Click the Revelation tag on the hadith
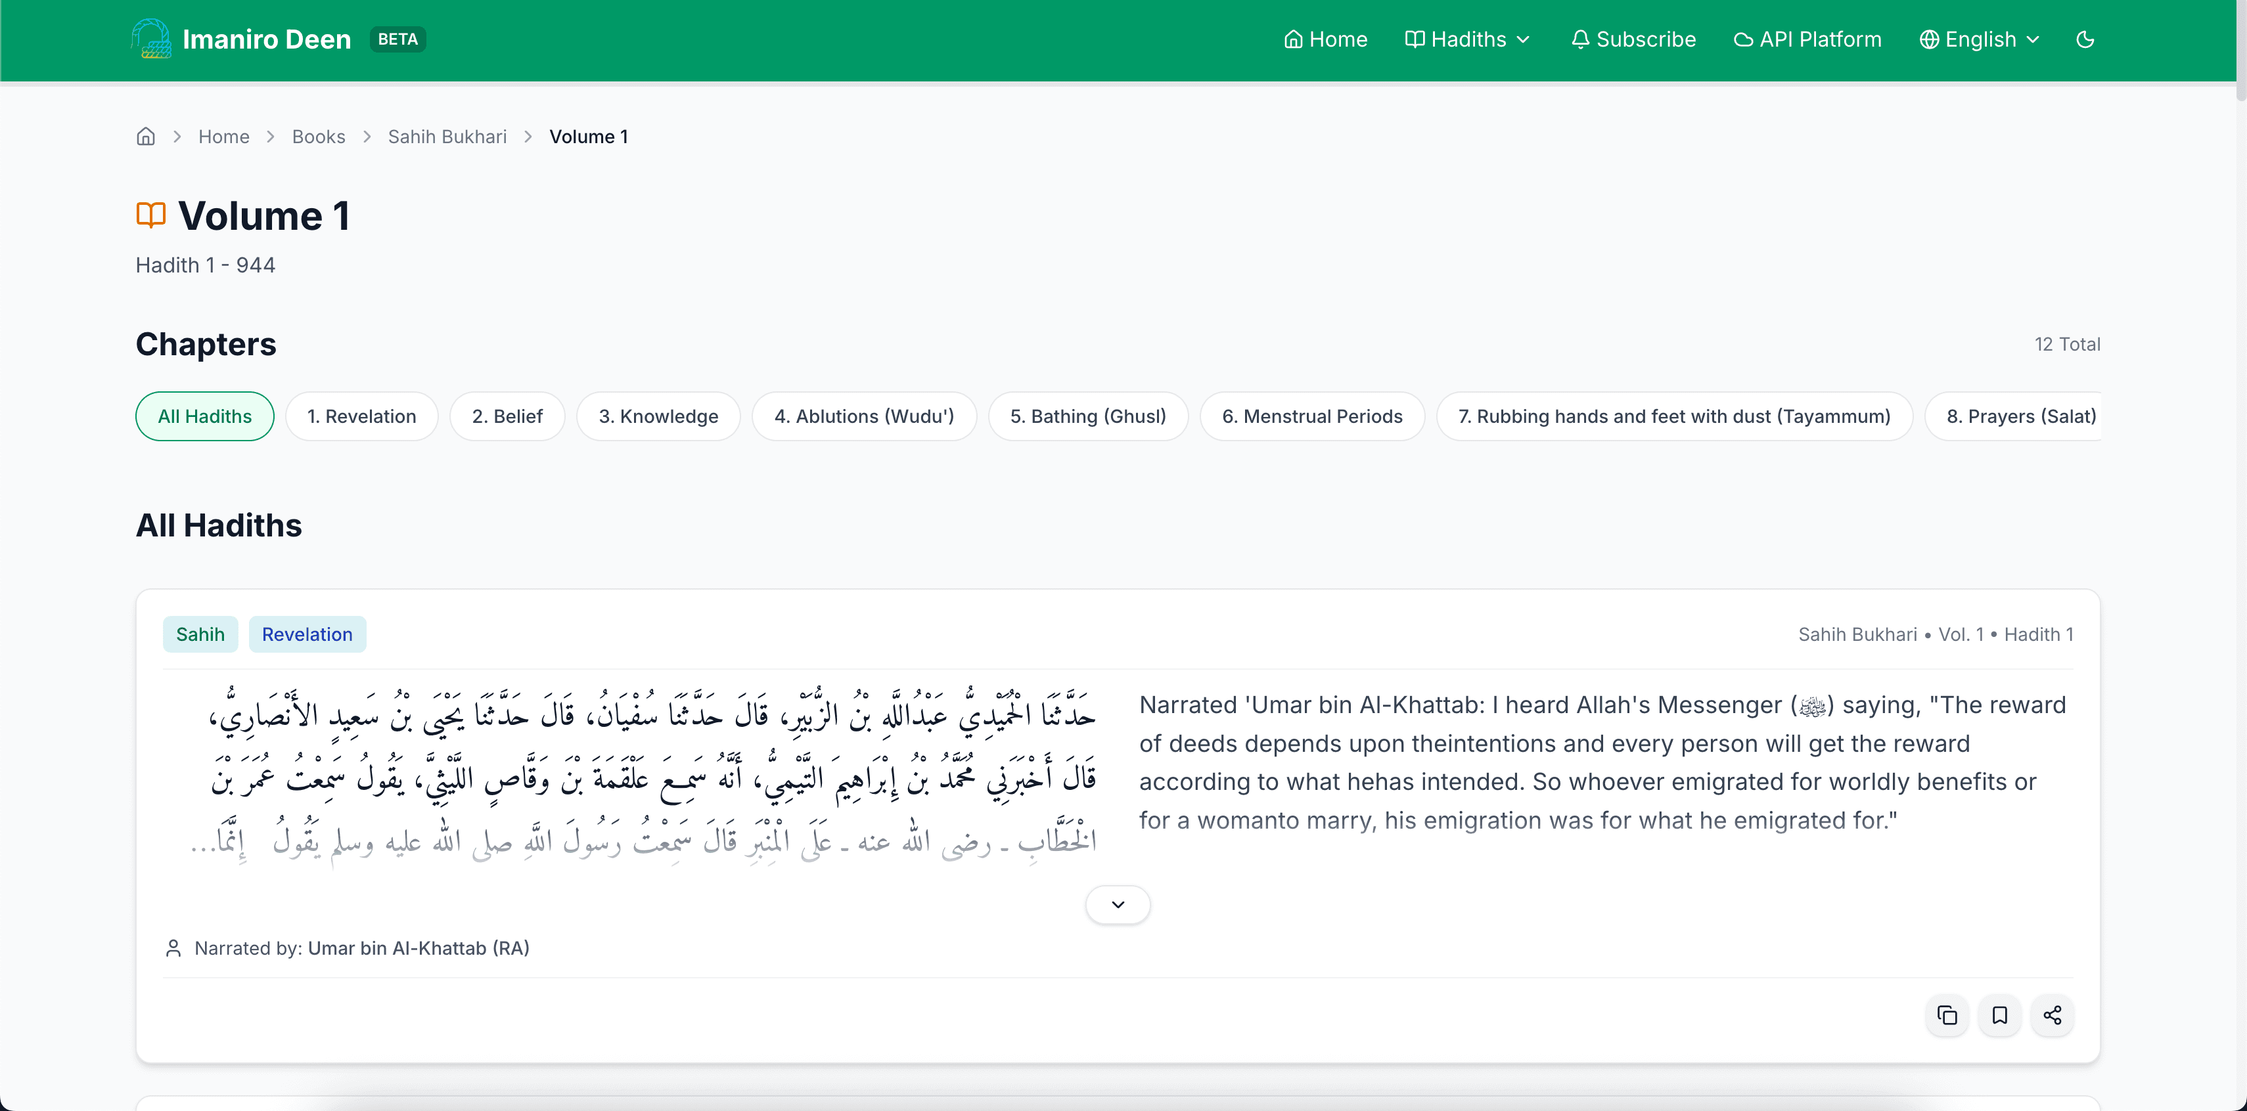Screen dimensions: 2247x1111 point(307,634)
